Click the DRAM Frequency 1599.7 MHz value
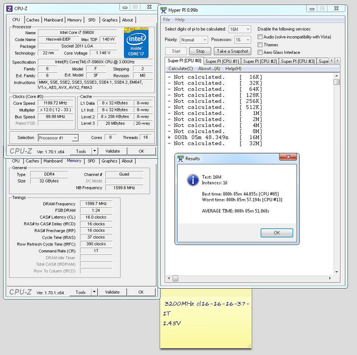This screenshot has width=357, height=355. tap(96, 204)
